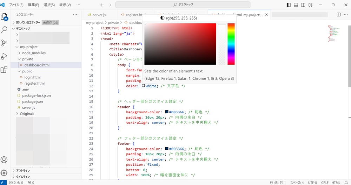Expand the 開いているエディター section
The height and width of the screenshot is (185, 351).
click(46, 22)
